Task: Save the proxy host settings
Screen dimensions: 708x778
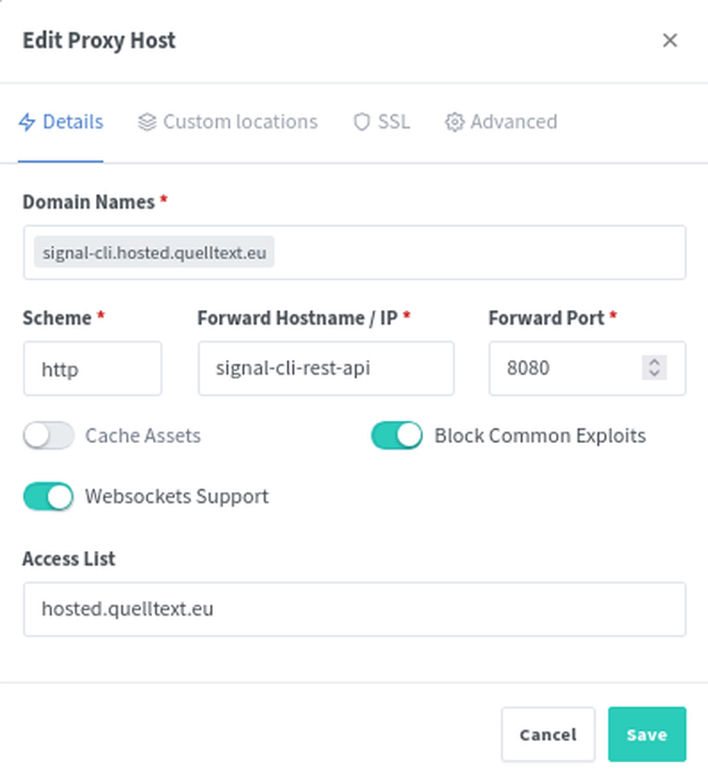Action: pos(647,735)
